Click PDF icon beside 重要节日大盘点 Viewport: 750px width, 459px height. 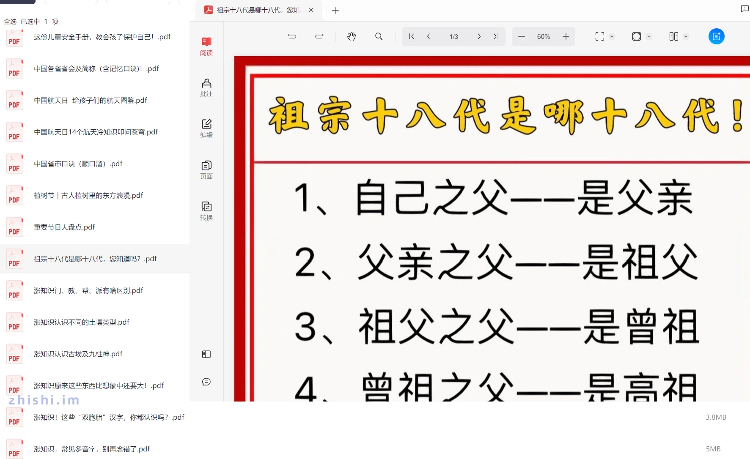click(x=14, y=227)
